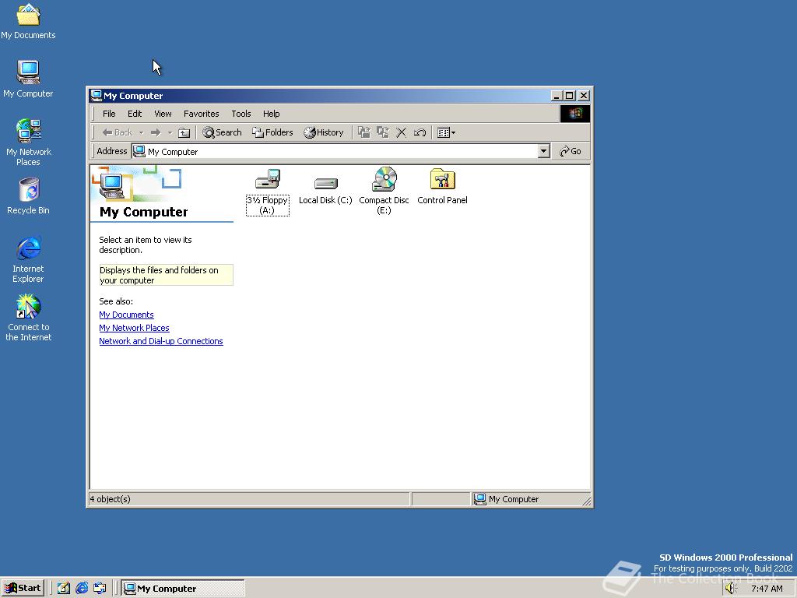Follow the My Network Places link
Screen dimensions: 797x598
point(134,328)
